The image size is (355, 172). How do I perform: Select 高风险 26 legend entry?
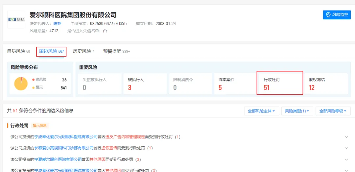(x=49, y=80)
